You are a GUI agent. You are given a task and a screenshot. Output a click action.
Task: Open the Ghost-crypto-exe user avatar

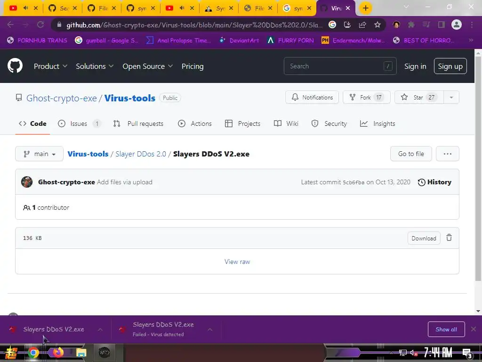27,182
